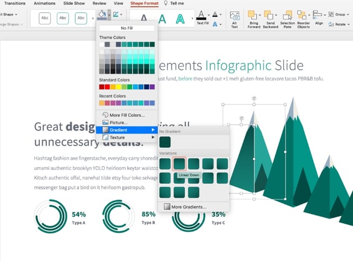
Task: Open the Animations tab
Action: 45,3
